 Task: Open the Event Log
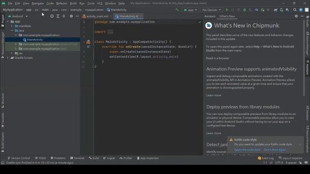pos(266,158)
